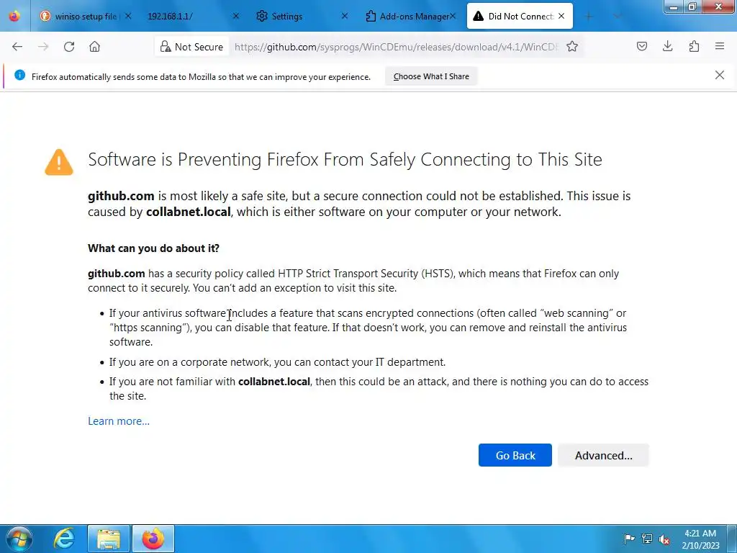737x553 pixels.
Task: Launch Internet Explorer from taskbar
Action: (x=64, y=539)
